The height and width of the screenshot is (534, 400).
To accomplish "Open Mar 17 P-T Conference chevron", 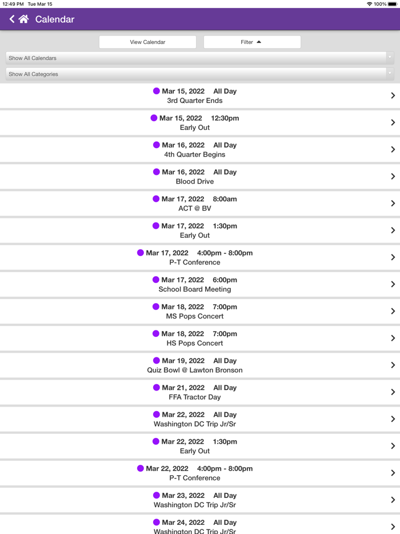I will point(393,257).
